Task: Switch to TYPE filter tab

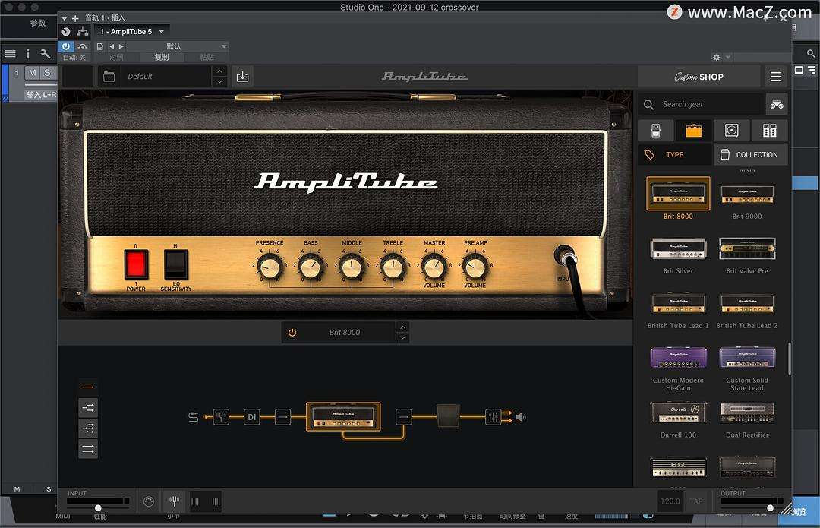Action: (x=675, y=154)
